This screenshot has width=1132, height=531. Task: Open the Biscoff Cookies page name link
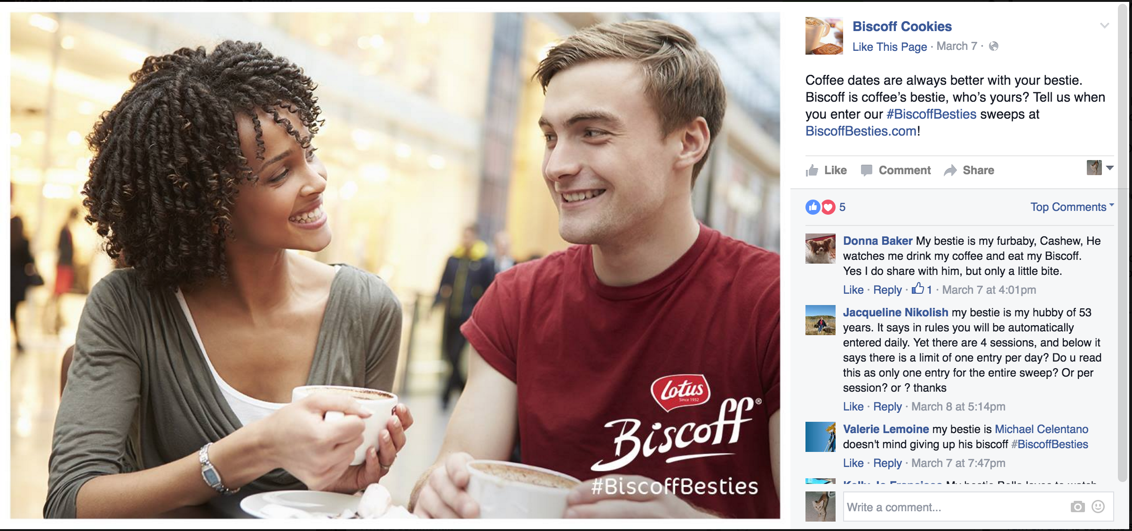click(902, 26)
